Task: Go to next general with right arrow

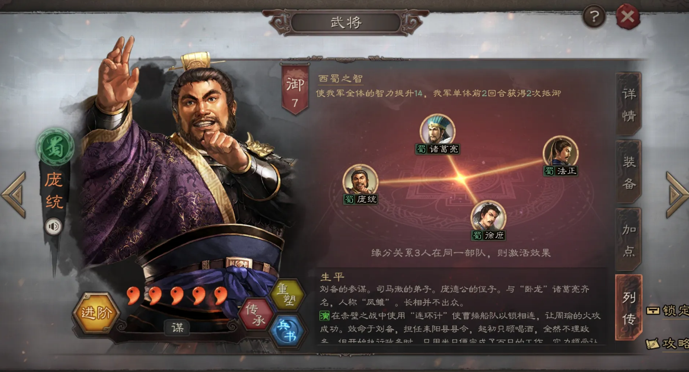Action: pyautogui.click(x=677, y=194)
